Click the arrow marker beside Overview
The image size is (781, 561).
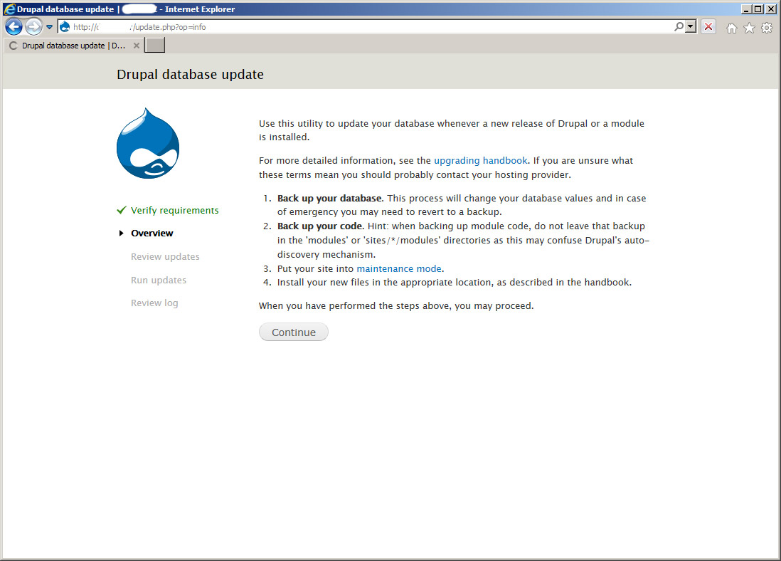[x=121, y=234]
